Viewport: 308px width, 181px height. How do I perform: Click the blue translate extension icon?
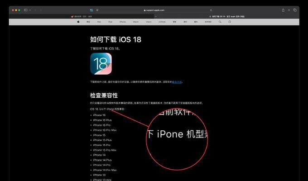click(x=91, y=10)
